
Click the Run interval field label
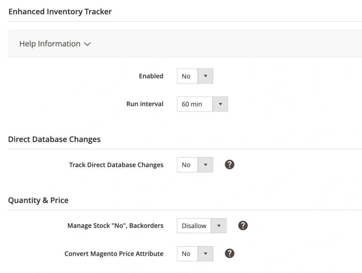pyautogui.click(x=145, y=104)
